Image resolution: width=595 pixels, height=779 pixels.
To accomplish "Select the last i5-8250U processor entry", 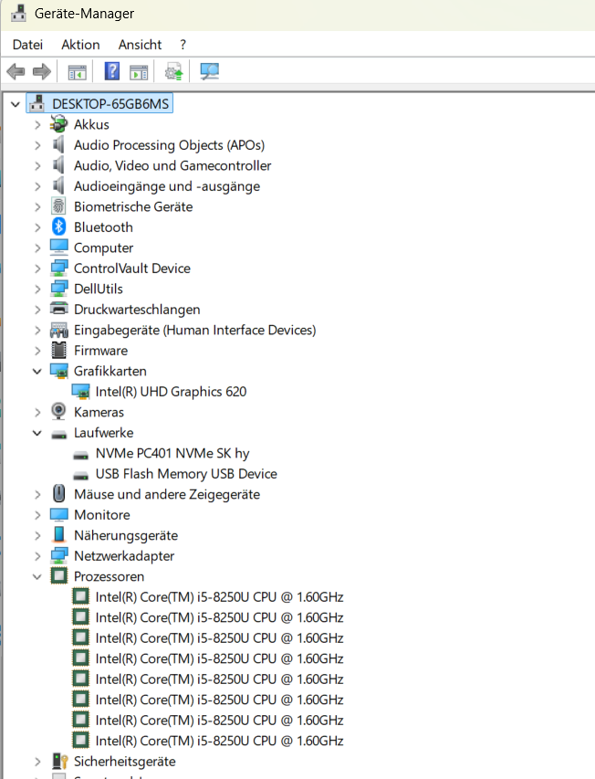I will [x=219, y=741].
